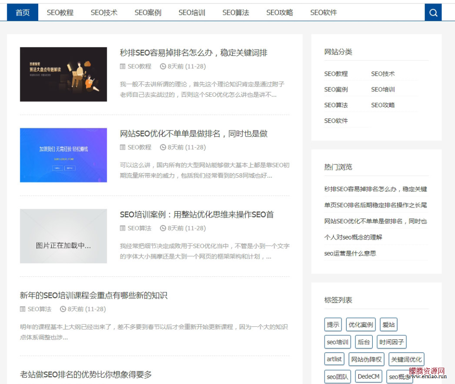Select the artlist tag button
This screenshot has width=455, height=384.
pos(334,359)
